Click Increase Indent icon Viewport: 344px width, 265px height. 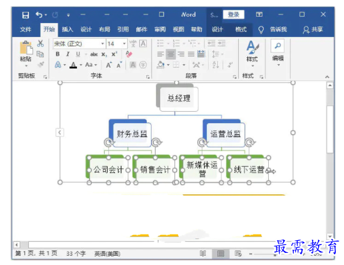click(221, 43)
